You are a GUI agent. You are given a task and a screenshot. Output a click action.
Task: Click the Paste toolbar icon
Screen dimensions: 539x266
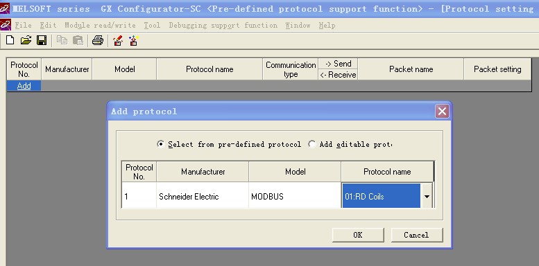click(78, 40)
